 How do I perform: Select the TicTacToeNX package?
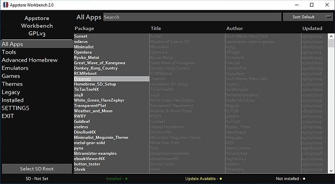point(111,89)
